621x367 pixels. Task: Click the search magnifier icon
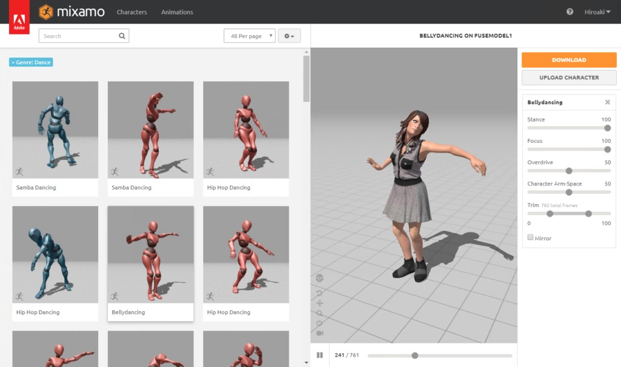[x=122, y=36]
